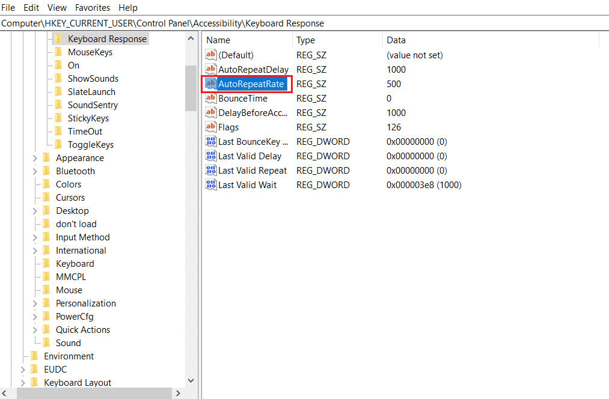This screenshot has height=399, width=609.
Task: Open the View menu
Action: pos(57,7)
